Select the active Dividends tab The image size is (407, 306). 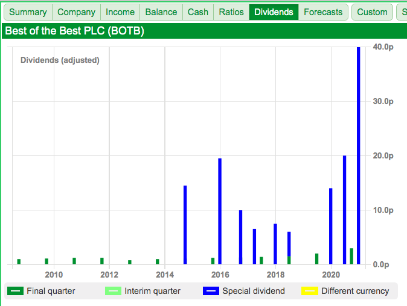pyautogui.click(x=274, y=12)
